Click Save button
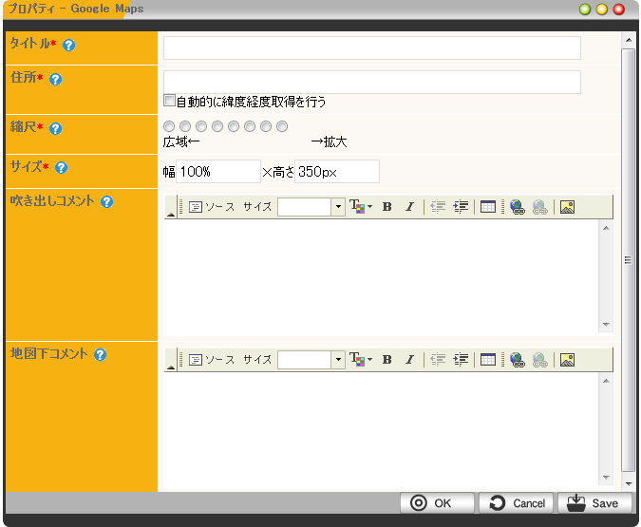The height and width of the screenshot is (527, 641). coord(594,503)
